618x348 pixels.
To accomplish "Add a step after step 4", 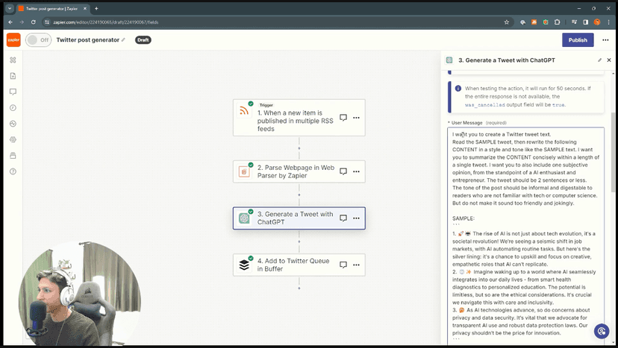I will coord(299,288).
